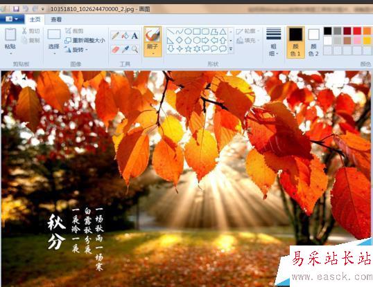Open the quick access toolbar customize dropdown
This screenshot has width=373, height=287.
pos(43,10)
